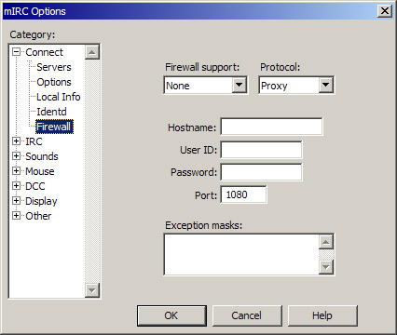Select the Sounds tree label
Viewport: 397px width, 335px height.
point(42,156)
